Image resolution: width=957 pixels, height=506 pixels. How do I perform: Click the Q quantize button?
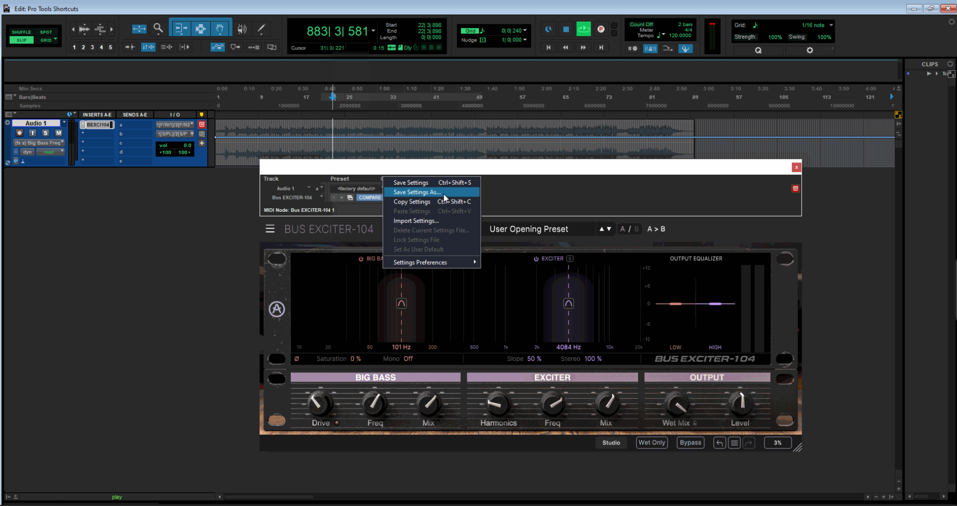pyautogui.click(x=758, y=50)
